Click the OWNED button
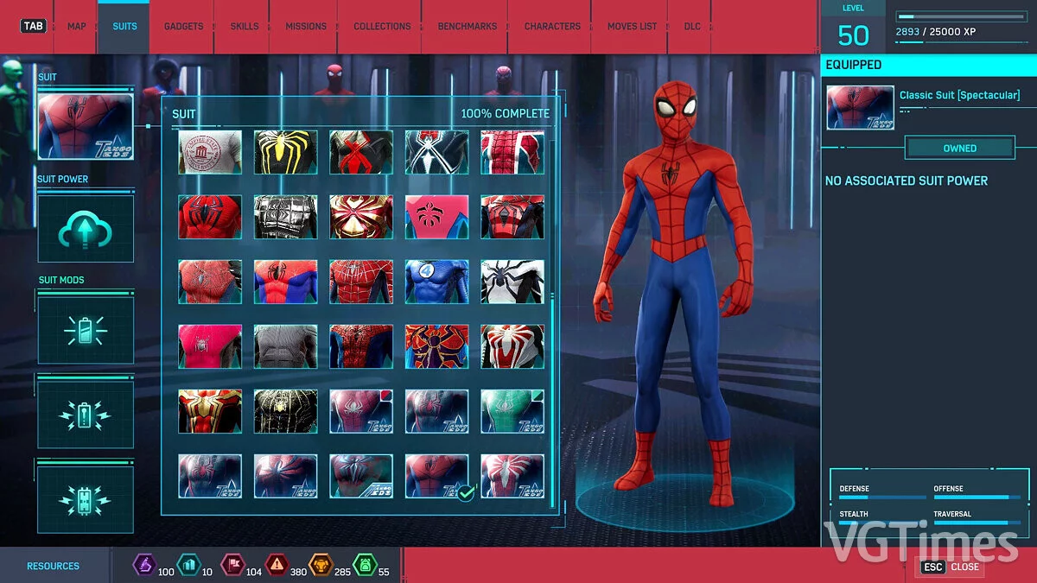Image resolution: width=1037 pixels, height=583 pixels. pos(959,148)
